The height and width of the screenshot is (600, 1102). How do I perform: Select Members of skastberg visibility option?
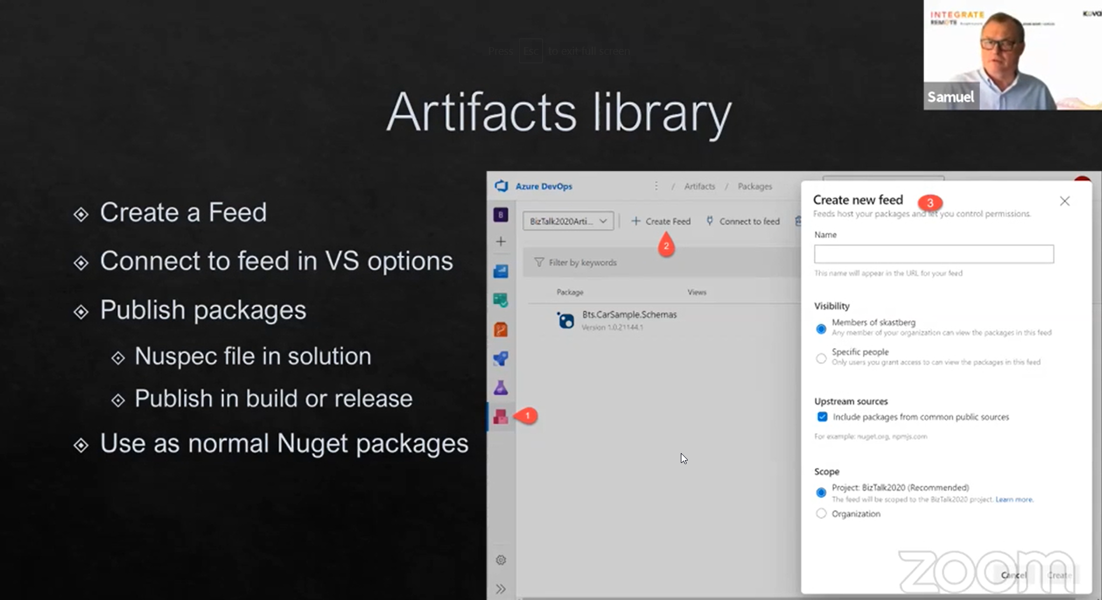click(821, 329)
